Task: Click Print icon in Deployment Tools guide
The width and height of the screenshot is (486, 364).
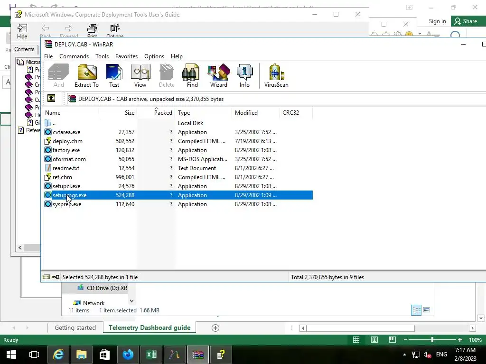Action: coord(92,31)
